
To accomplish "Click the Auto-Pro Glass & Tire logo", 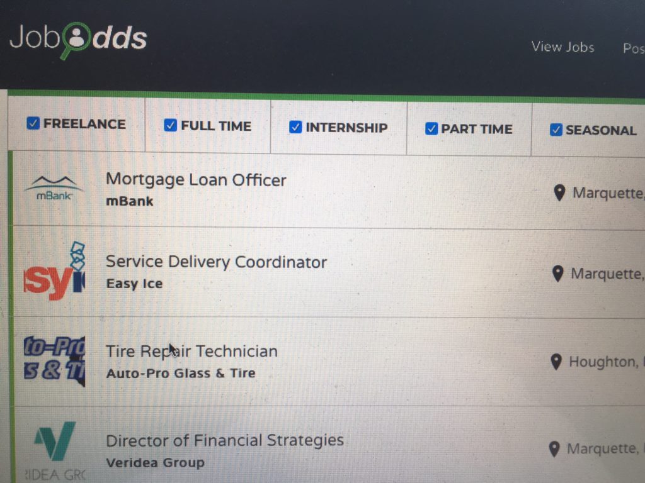I will click(x=55, y=361).
